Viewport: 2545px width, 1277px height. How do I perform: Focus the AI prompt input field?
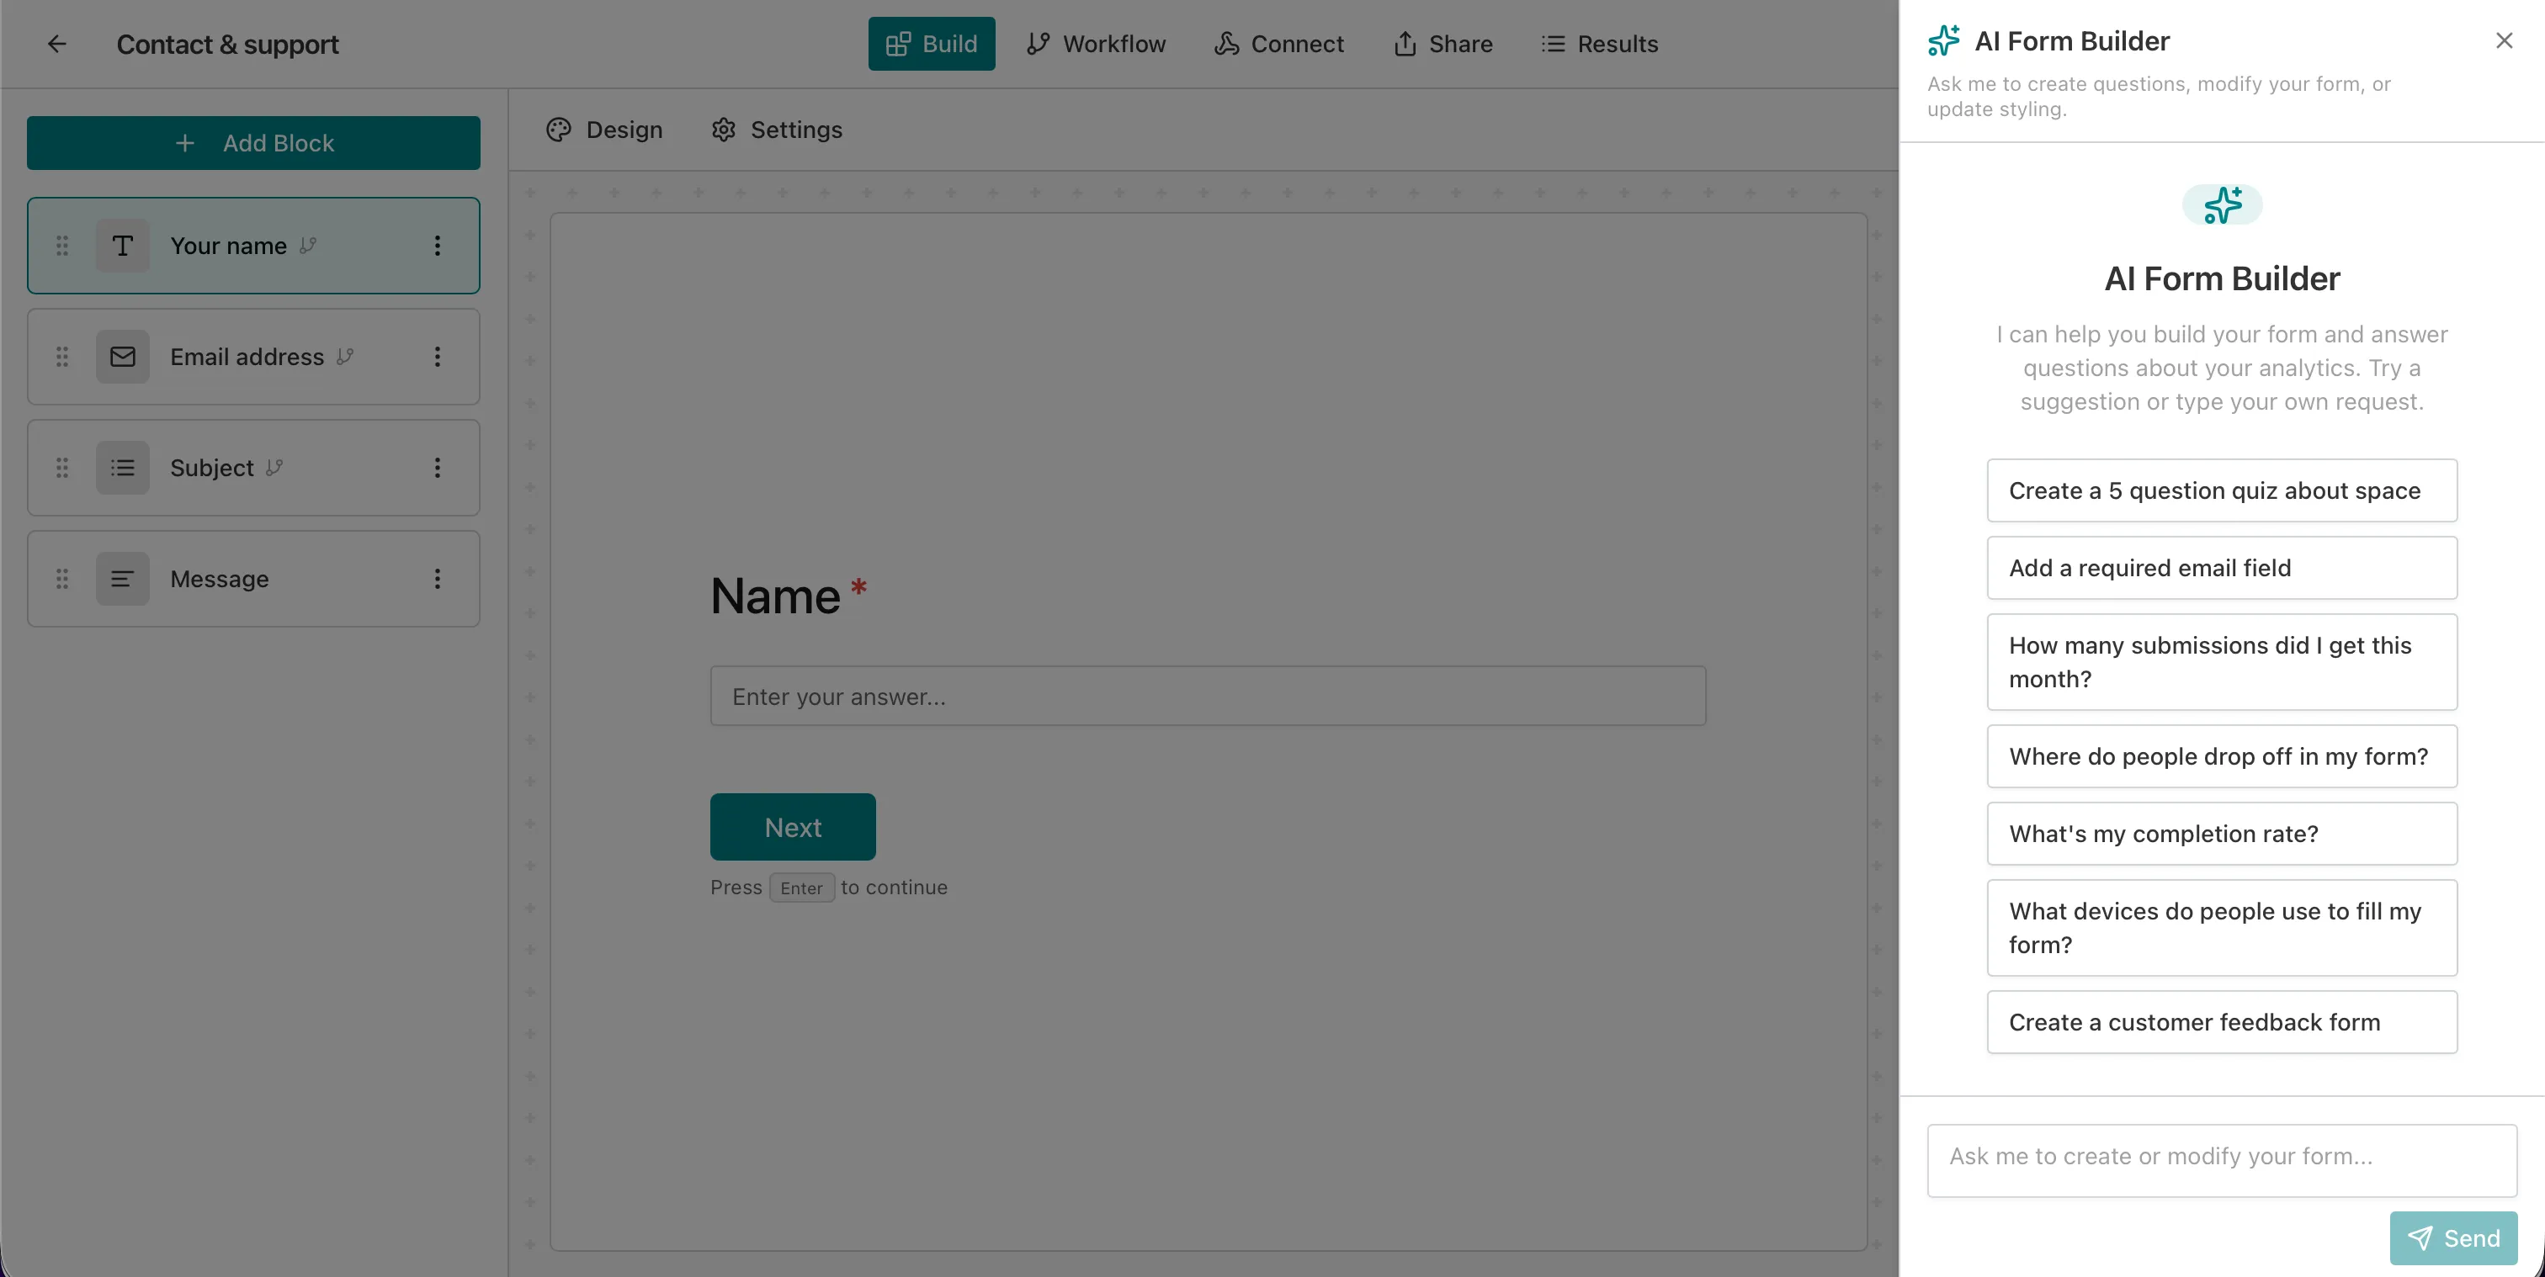[x=2221, y=1158]
